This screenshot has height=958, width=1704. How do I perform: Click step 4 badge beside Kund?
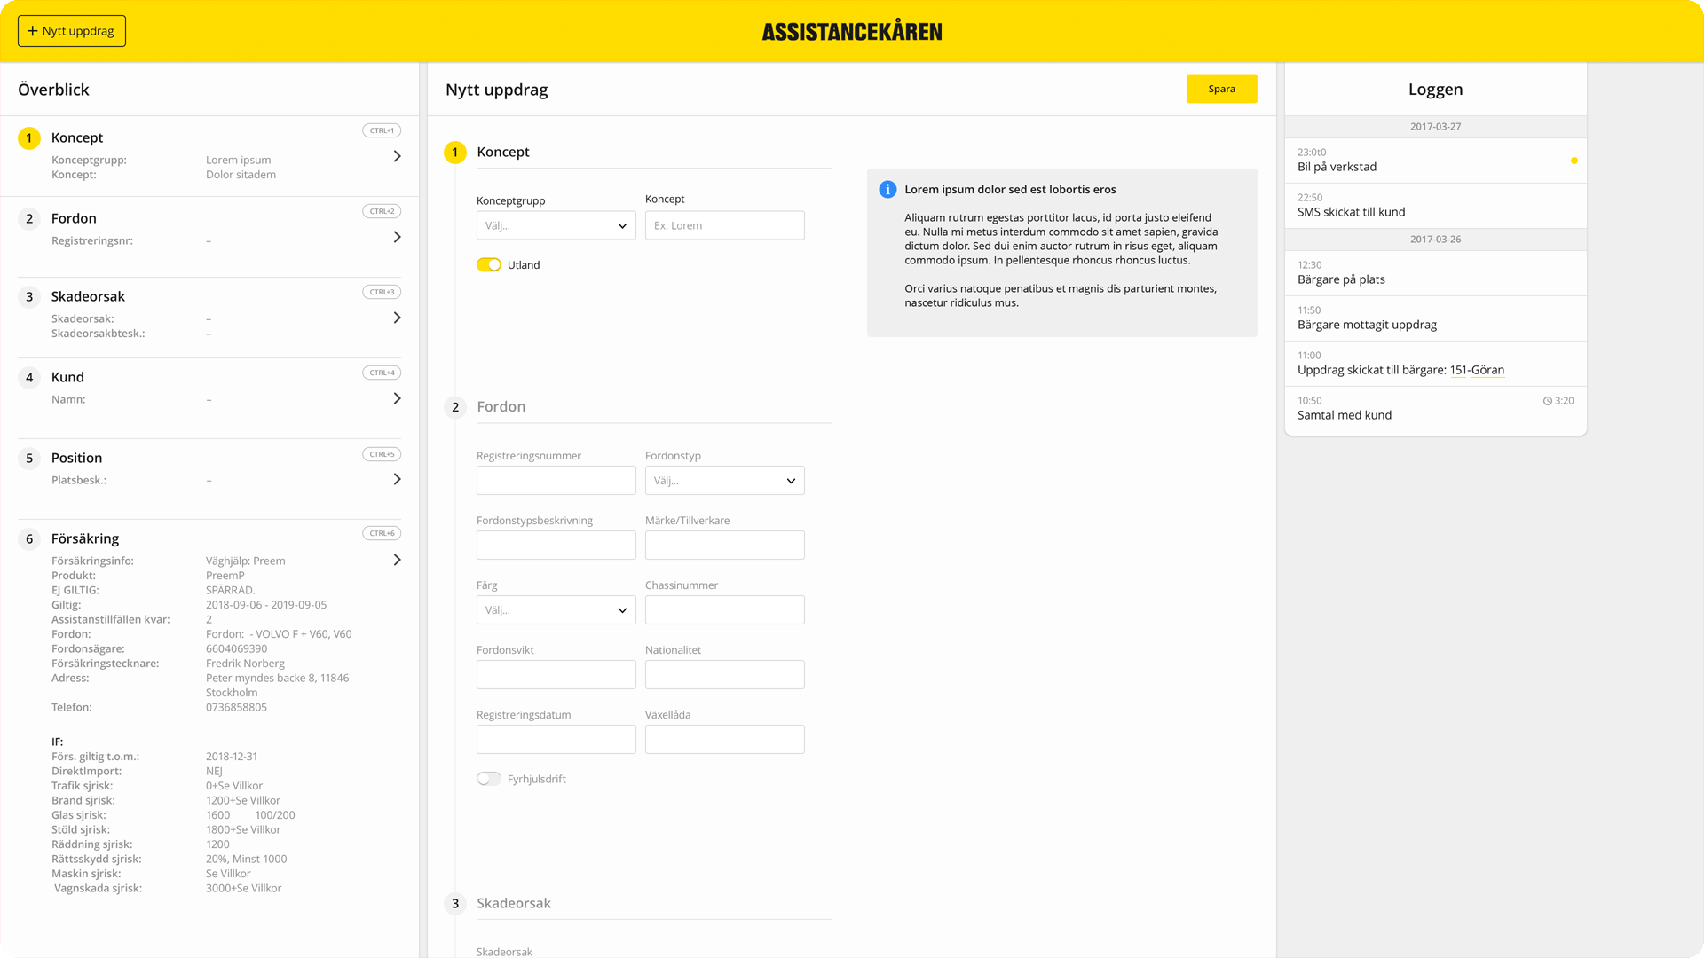(29, 377)
